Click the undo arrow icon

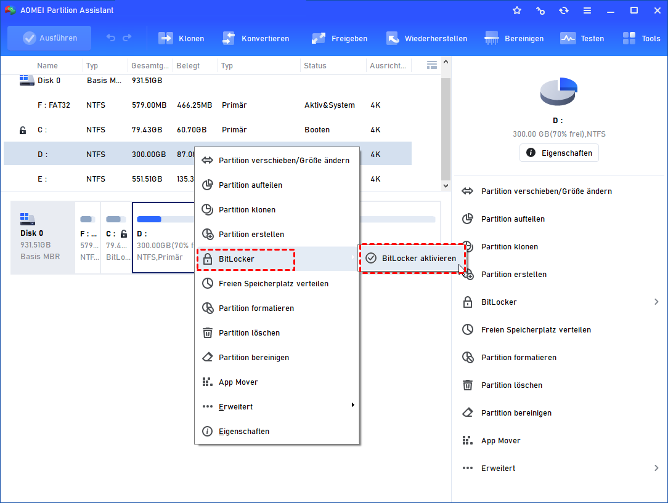111,38
